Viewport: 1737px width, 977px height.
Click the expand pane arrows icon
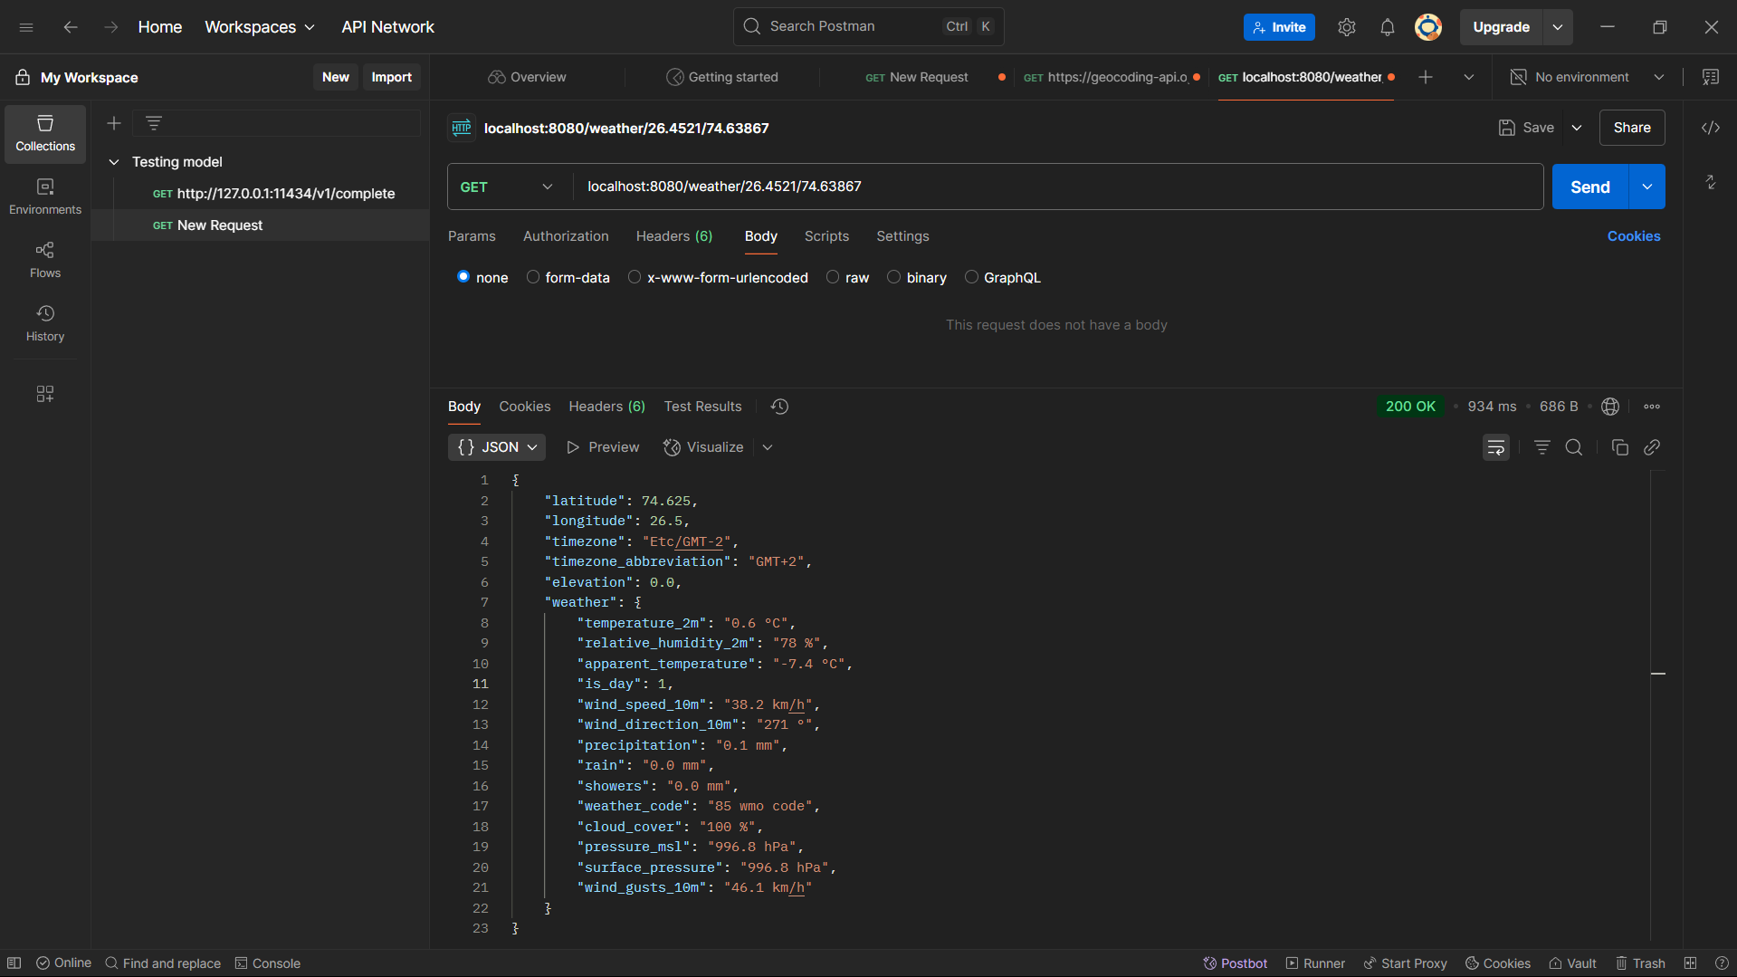pyautogui.click(x=1711, y=182)
